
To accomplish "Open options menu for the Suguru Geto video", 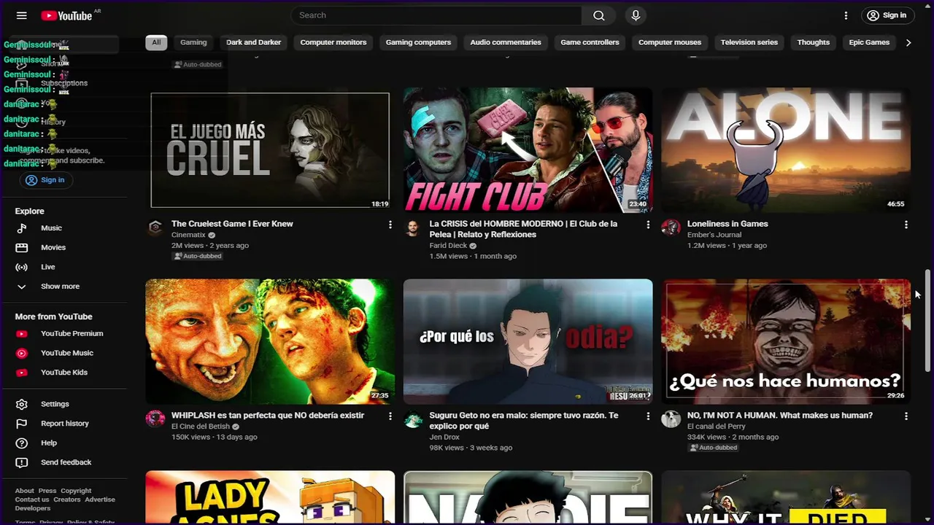I will [x=648, y=416].
